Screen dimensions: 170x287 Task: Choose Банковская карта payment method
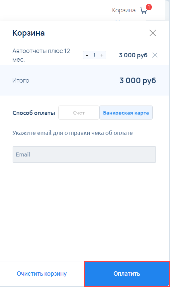[x=126, y=113]
